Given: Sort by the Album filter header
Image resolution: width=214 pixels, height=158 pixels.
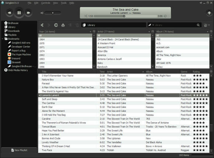Looking at the screenshot, I should (x=182, y=31).
